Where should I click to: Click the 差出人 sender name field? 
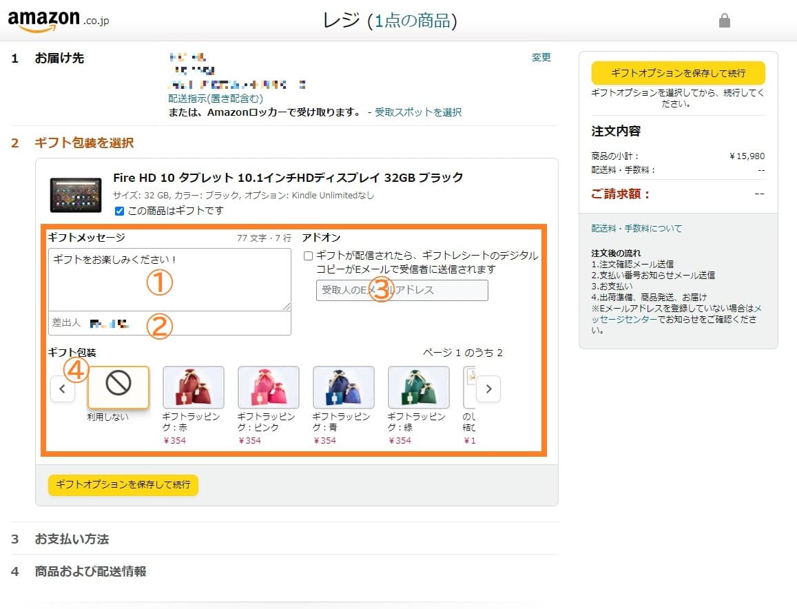(x=169, y=323)
